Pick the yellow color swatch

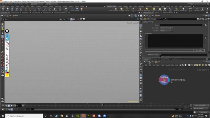[7, 75]
